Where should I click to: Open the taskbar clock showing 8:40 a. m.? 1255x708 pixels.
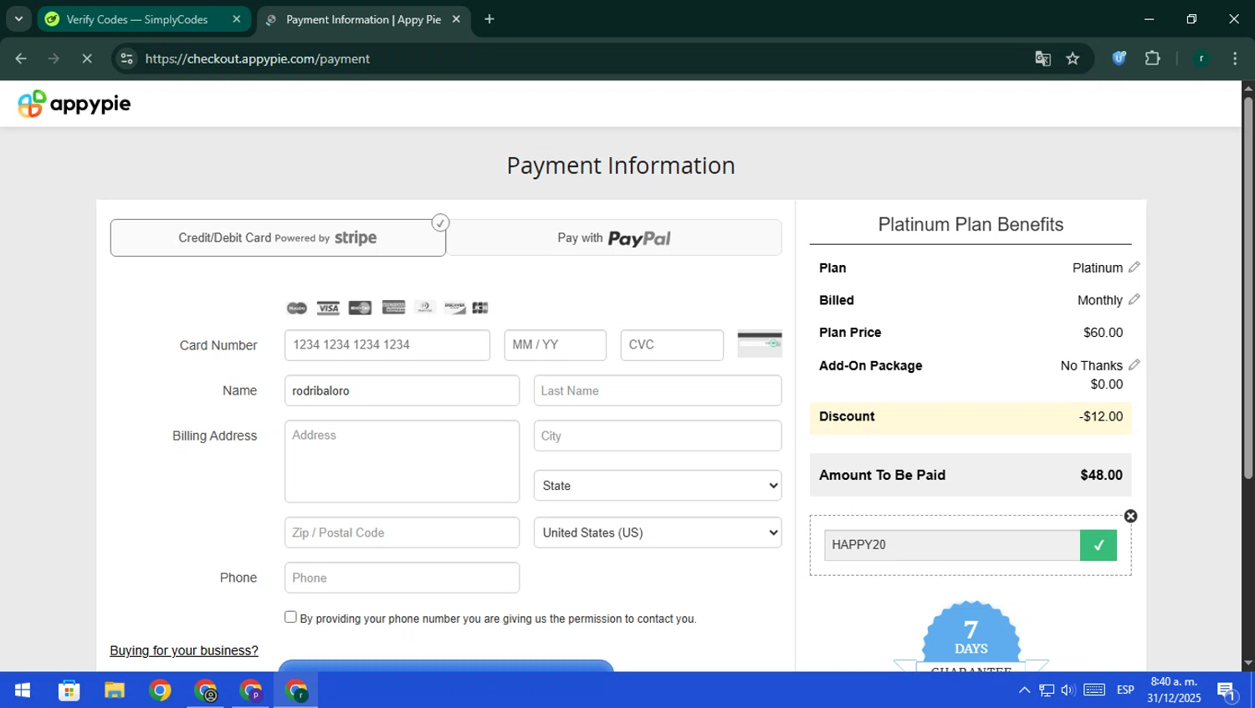click(1174, 690)
